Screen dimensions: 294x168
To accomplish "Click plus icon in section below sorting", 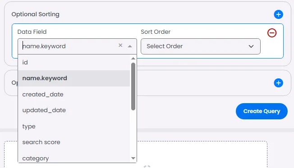I will [278, 83].
